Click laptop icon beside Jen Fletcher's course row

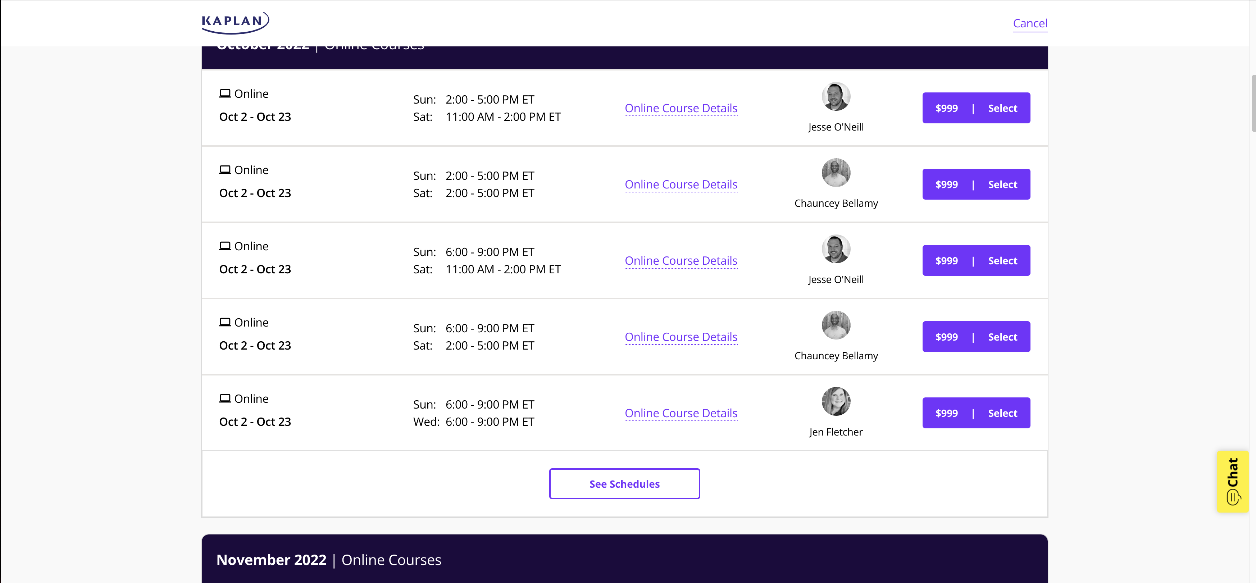225,398
